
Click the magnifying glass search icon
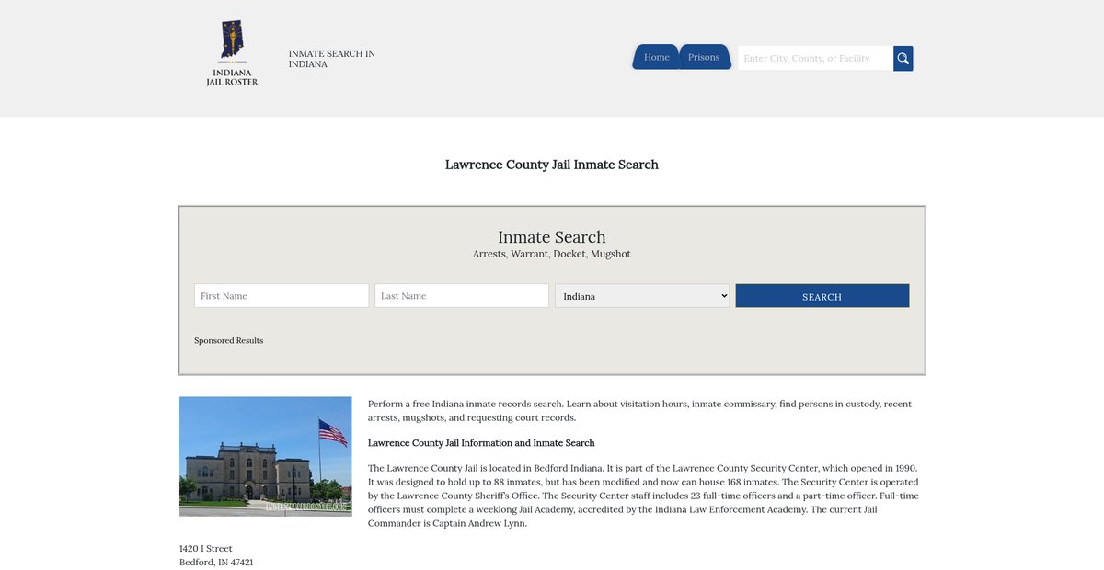pos(903,59)
